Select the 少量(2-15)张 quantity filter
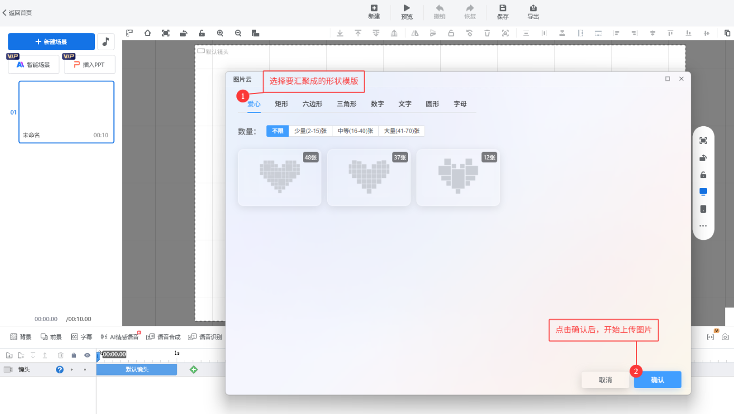 310,131
